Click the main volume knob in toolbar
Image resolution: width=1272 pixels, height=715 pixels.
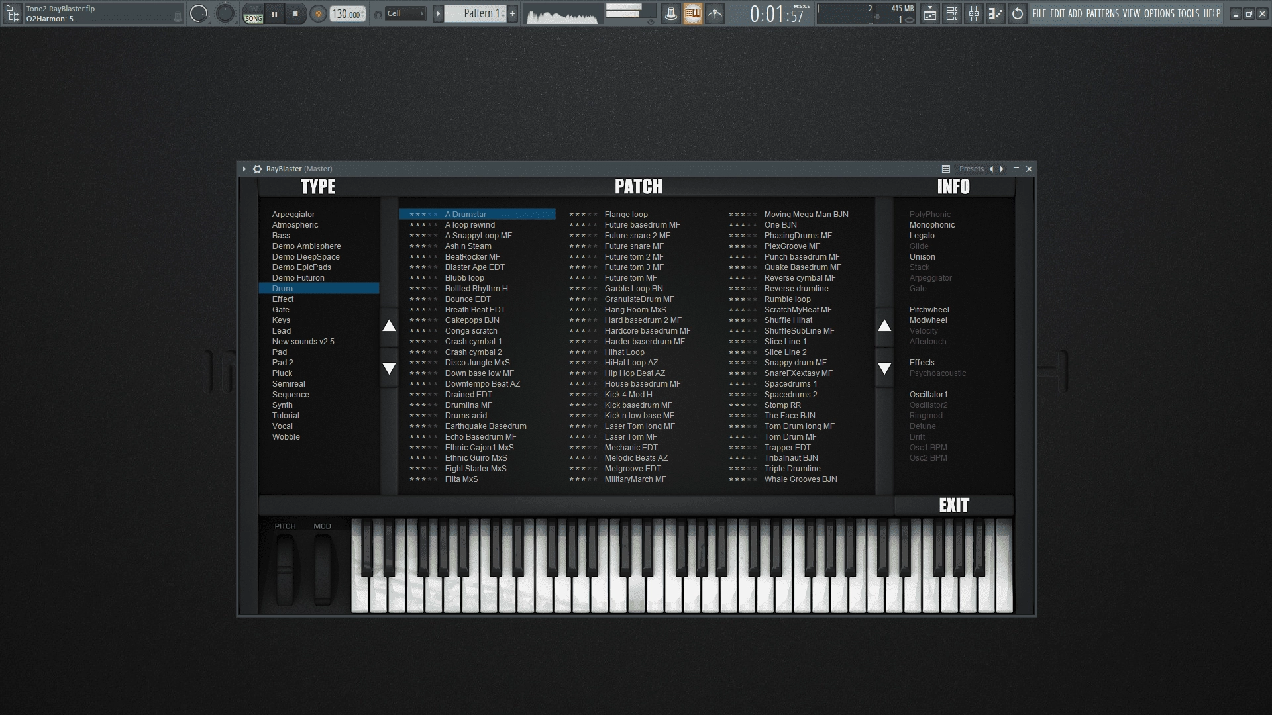pos(199,13)
